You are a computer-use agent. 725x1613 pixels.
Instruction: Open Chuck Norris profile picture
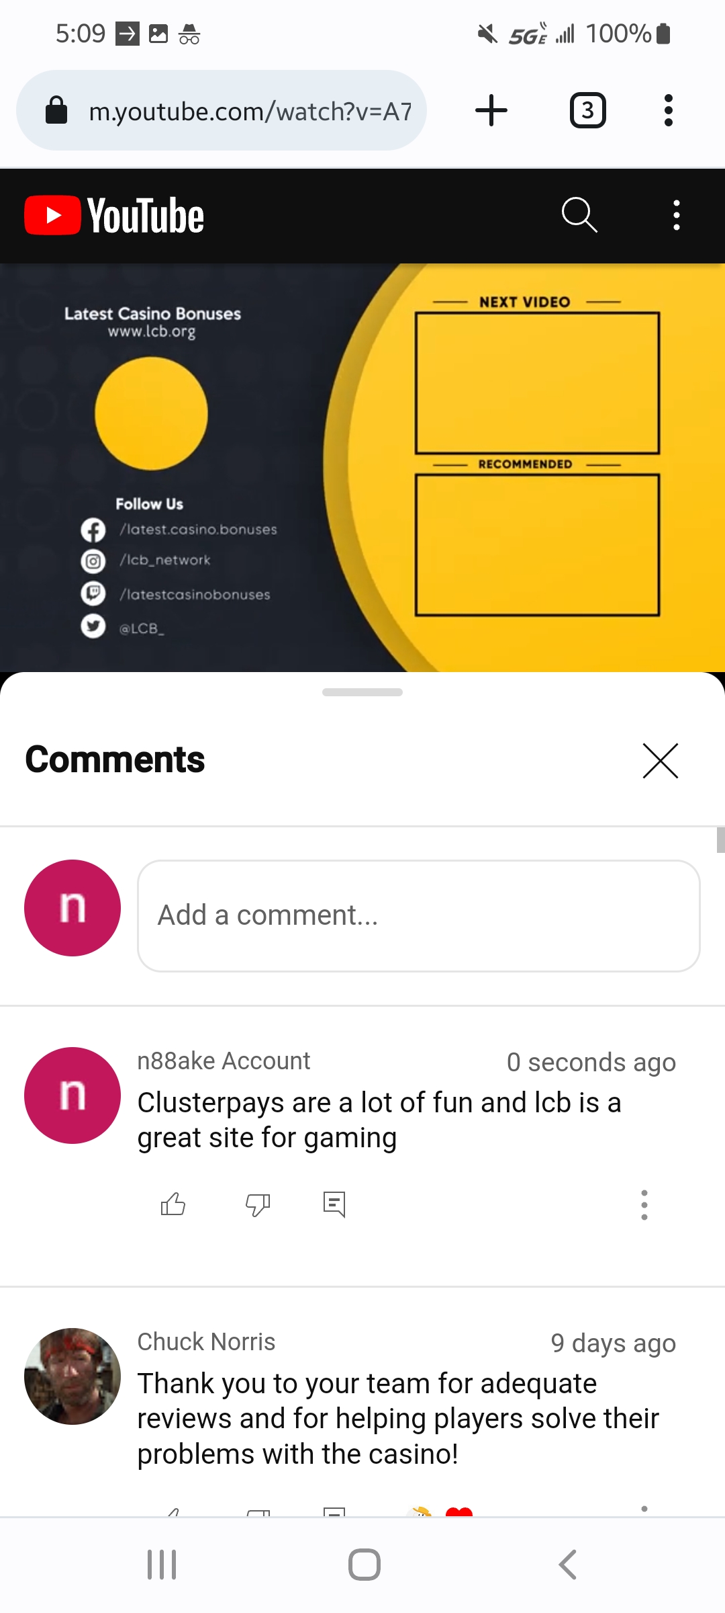72,1376
